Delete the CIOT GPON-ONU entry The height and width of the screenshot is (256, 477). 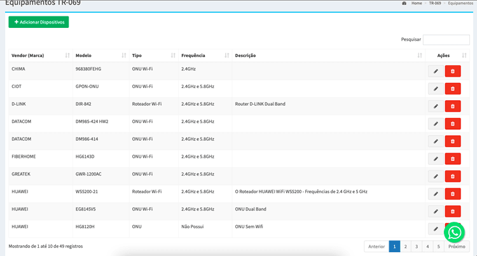tap(453, 89)
